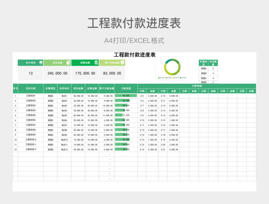269x204 pixels.
Task: Select the 工程项目2 cell
Action: coord(31,101)
